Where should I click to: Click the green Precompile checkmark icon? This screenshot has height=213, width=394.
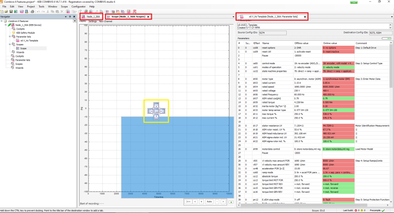pyautogui.click(x=383, y=210)
